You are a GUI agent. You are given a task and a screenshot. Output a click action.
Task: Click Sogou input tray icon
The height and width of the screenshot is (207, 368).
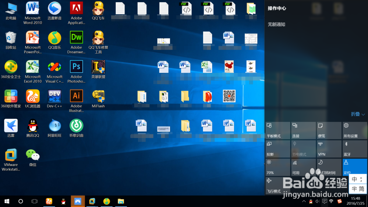[x=339, y=201]
